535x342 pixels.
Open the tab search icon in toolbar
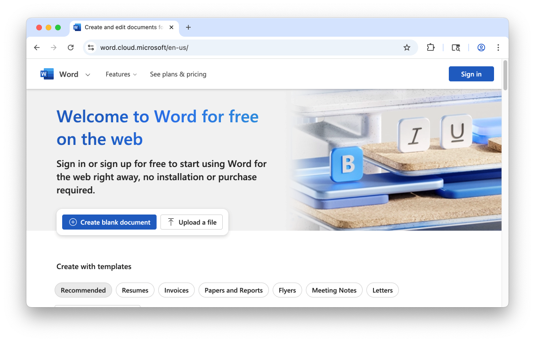pos(455,48)
